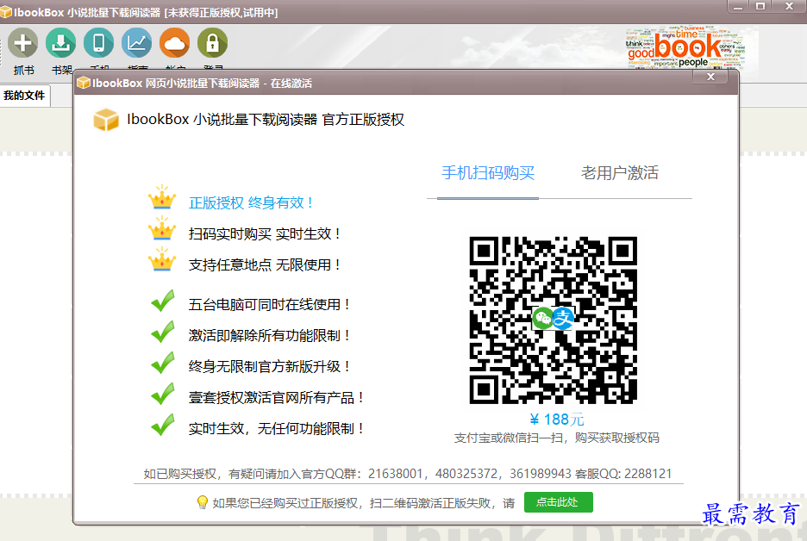The image size is (807, 541).
Task: Click 壹套授权激活官网所有产品 text
Action: pos(276,397)
